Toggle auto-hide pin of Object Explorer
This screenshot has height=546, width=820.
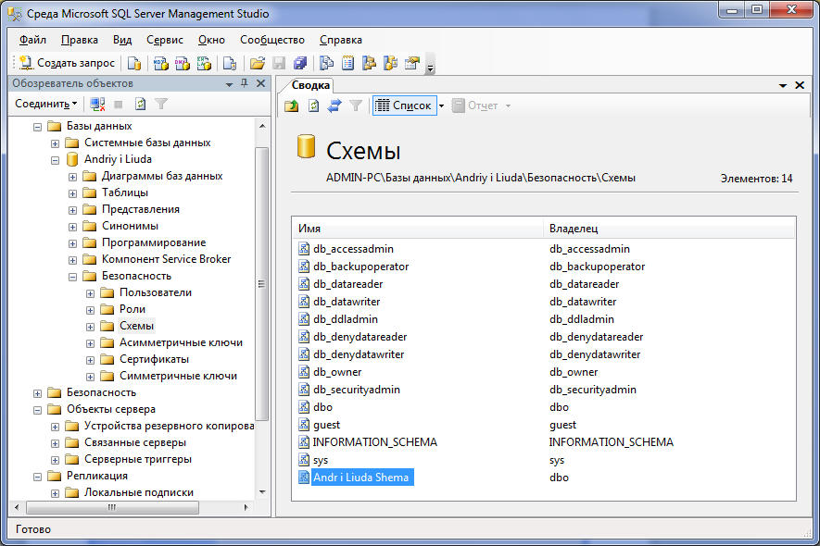coord(245,83)
